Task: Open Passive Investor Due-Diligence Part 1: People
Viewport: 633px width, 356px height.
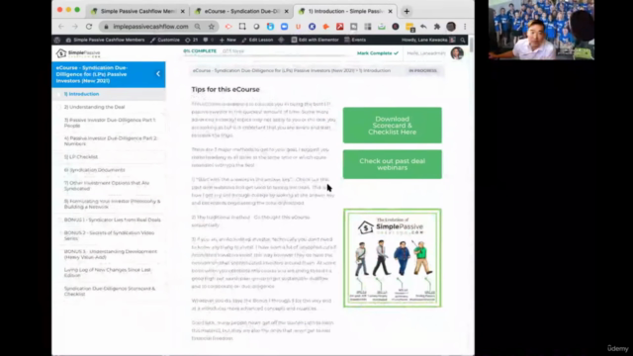Action: click(x=109, y=123)
